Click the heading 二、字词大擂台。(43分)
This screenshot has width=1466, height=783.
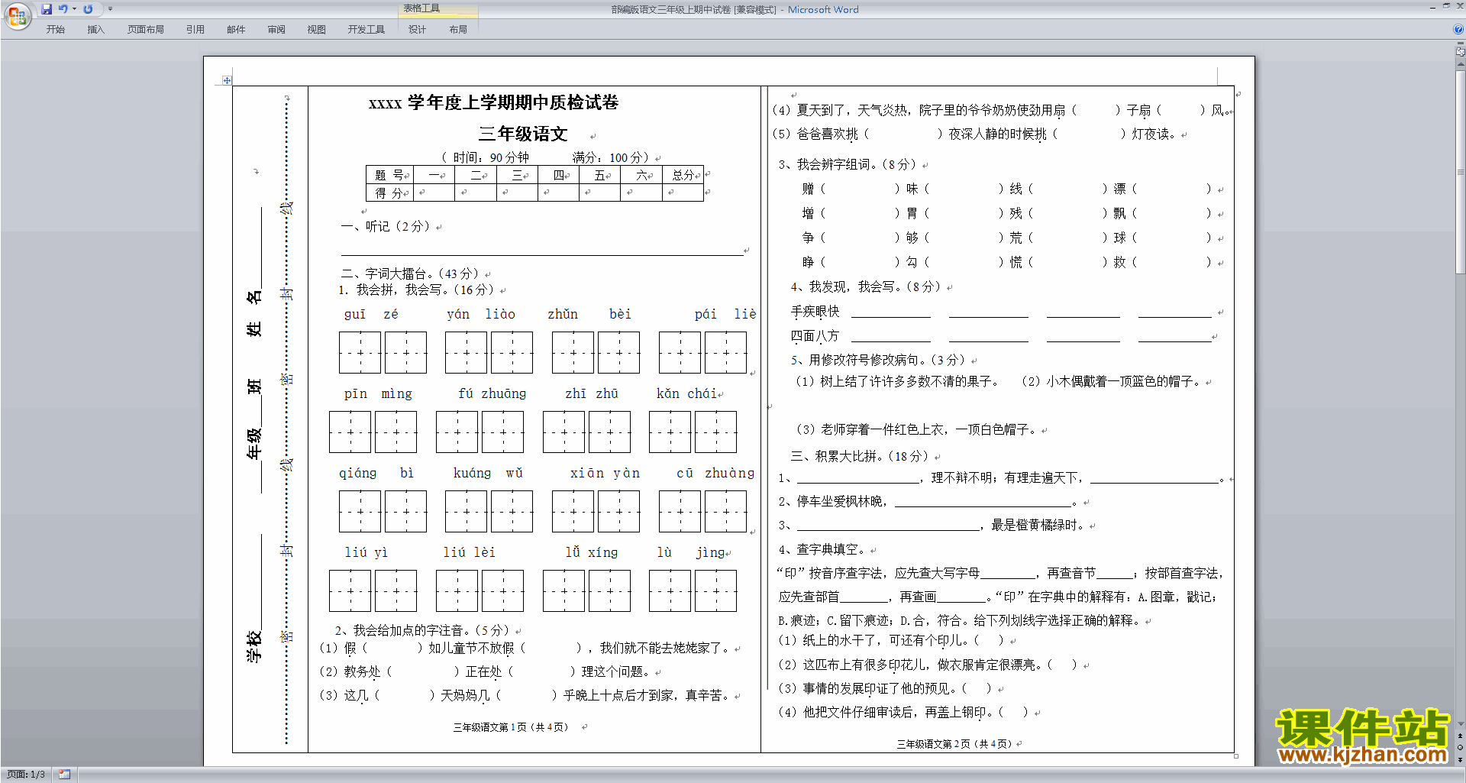(410, 273)
